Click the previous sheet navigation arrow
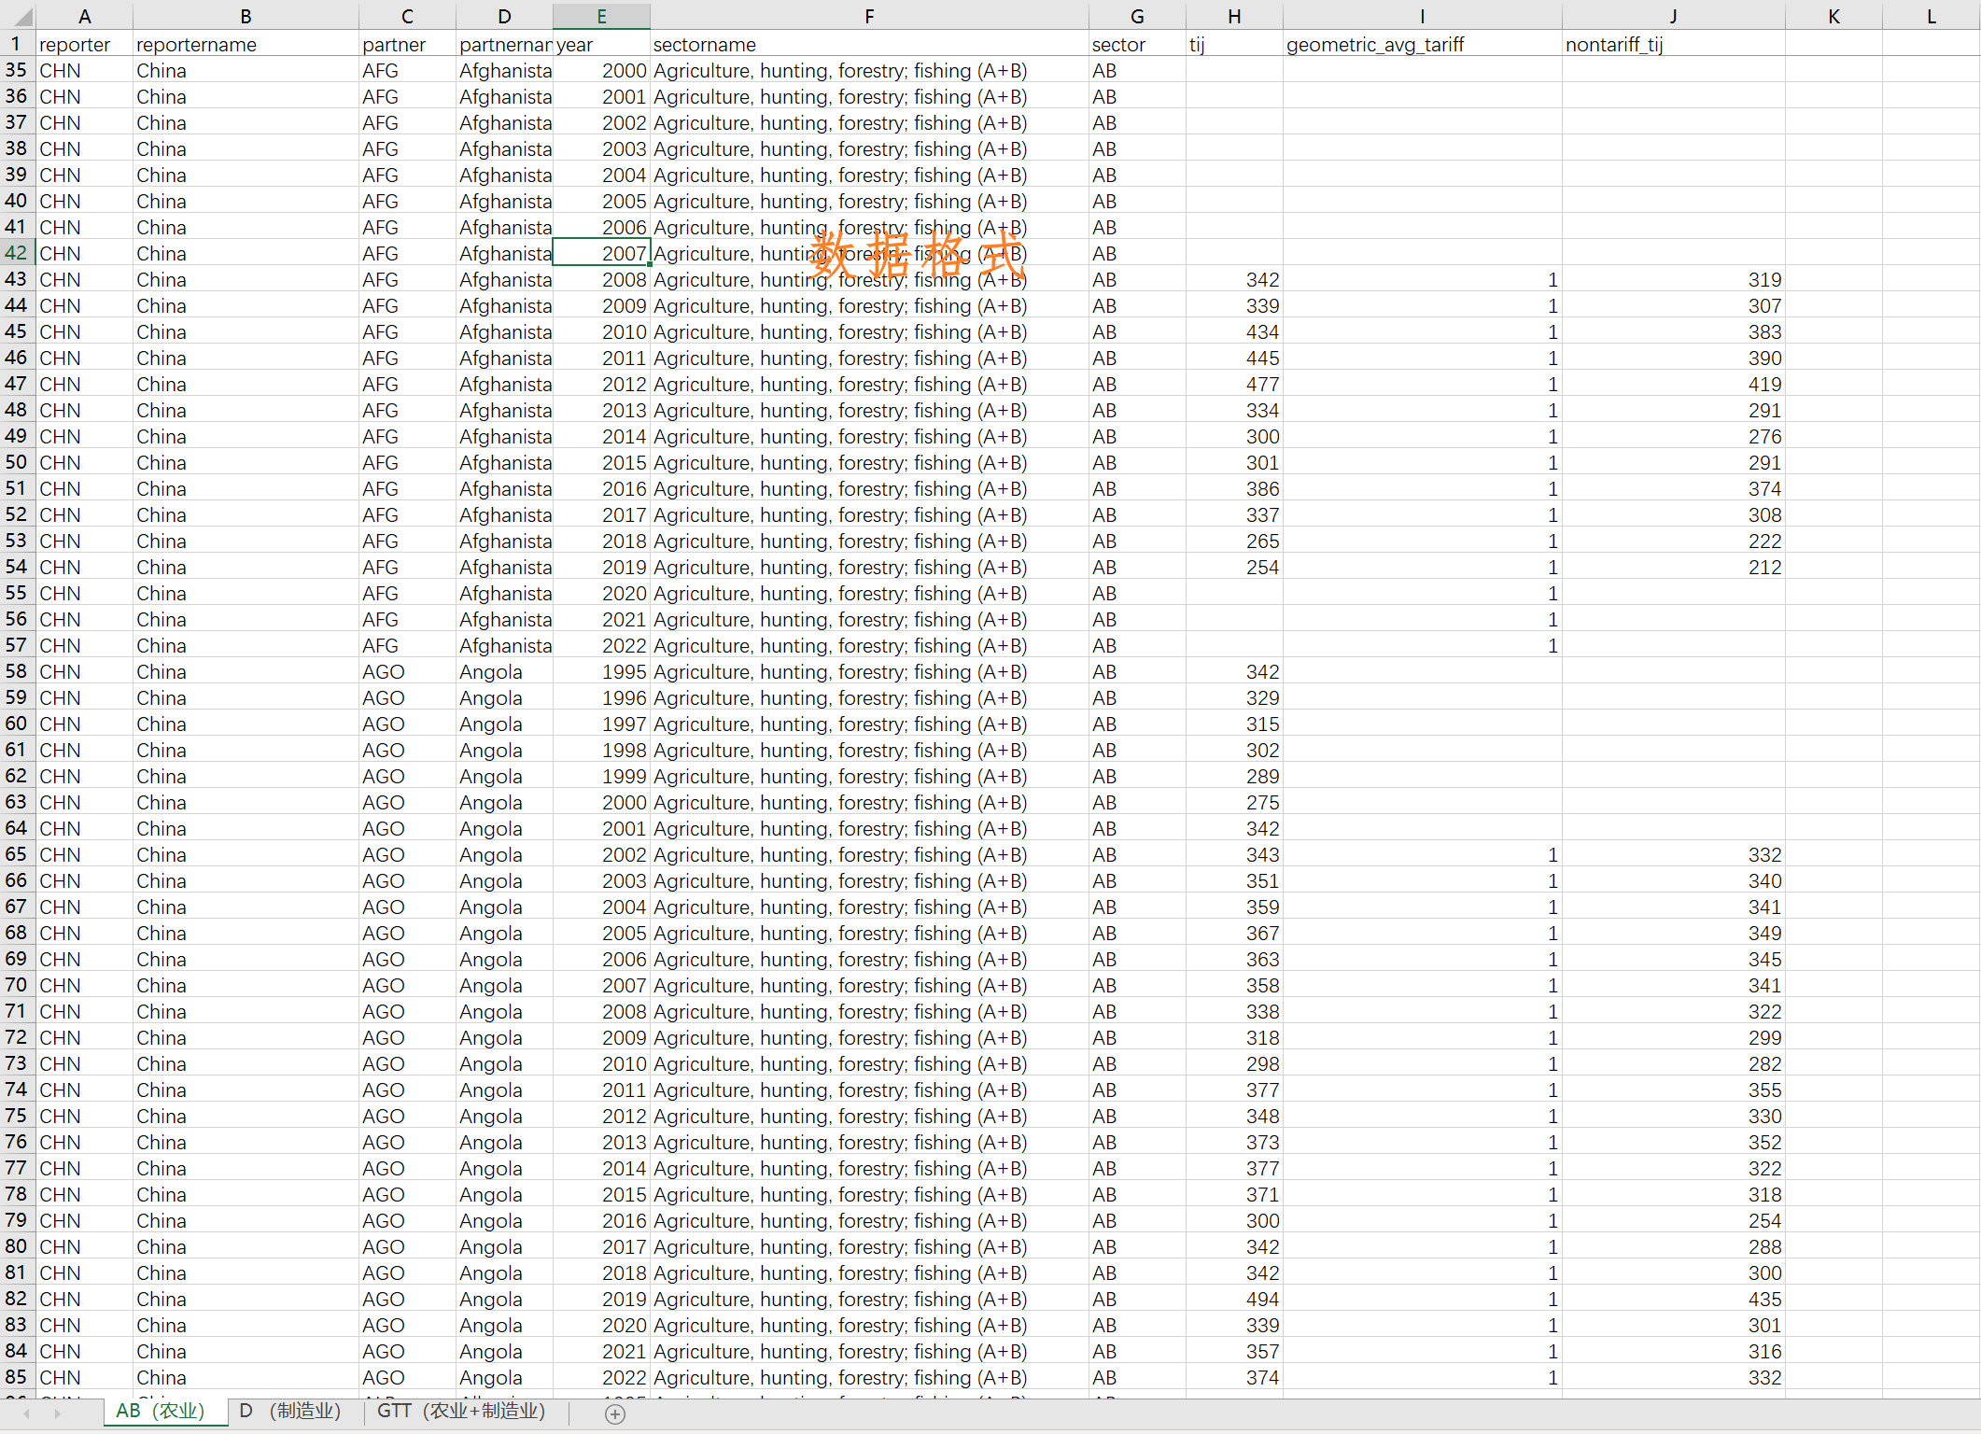The height and width of the screenshot is (1434, 1981). 26,1413
